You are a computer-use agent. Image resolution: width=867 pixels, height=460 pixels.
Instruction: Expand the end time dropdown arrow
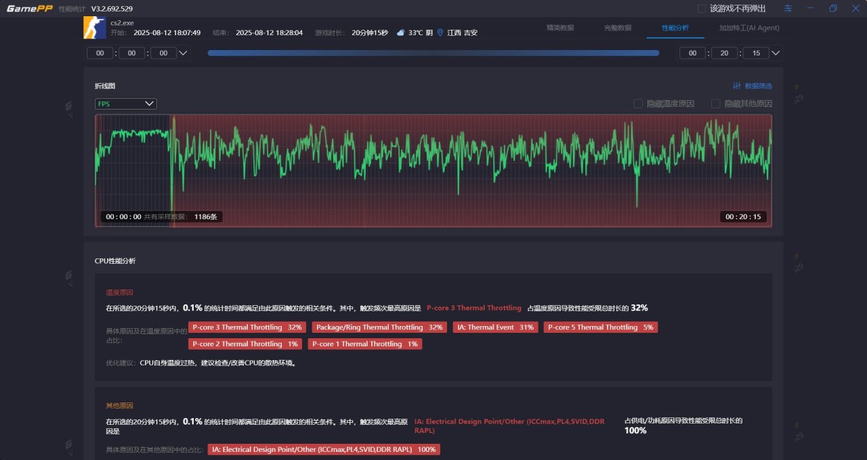point(776,53)
